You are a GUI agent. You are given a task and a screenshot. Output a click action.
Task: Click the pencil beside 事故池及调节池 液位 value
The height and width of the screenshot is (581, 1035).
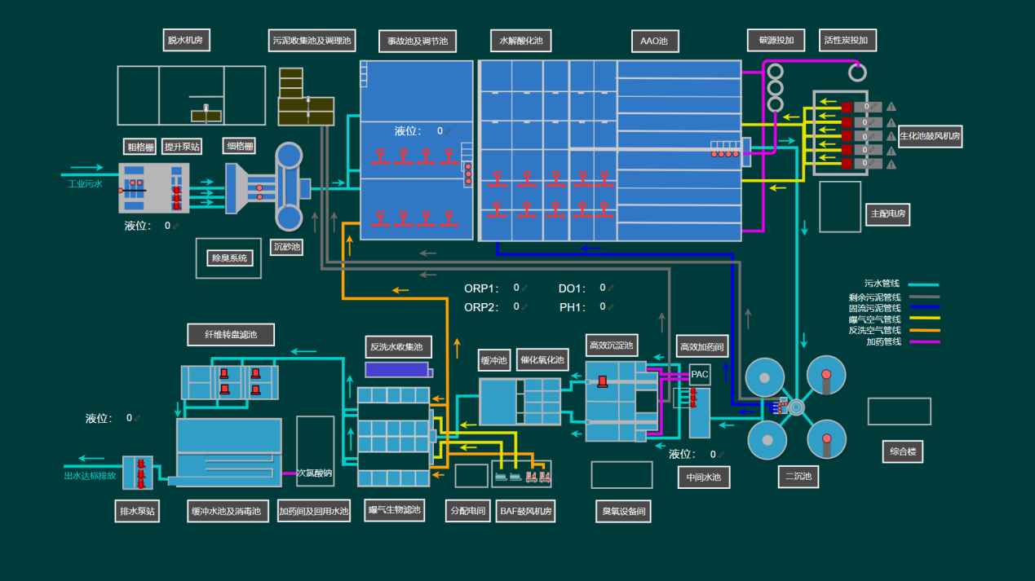[x=448, y=131]
